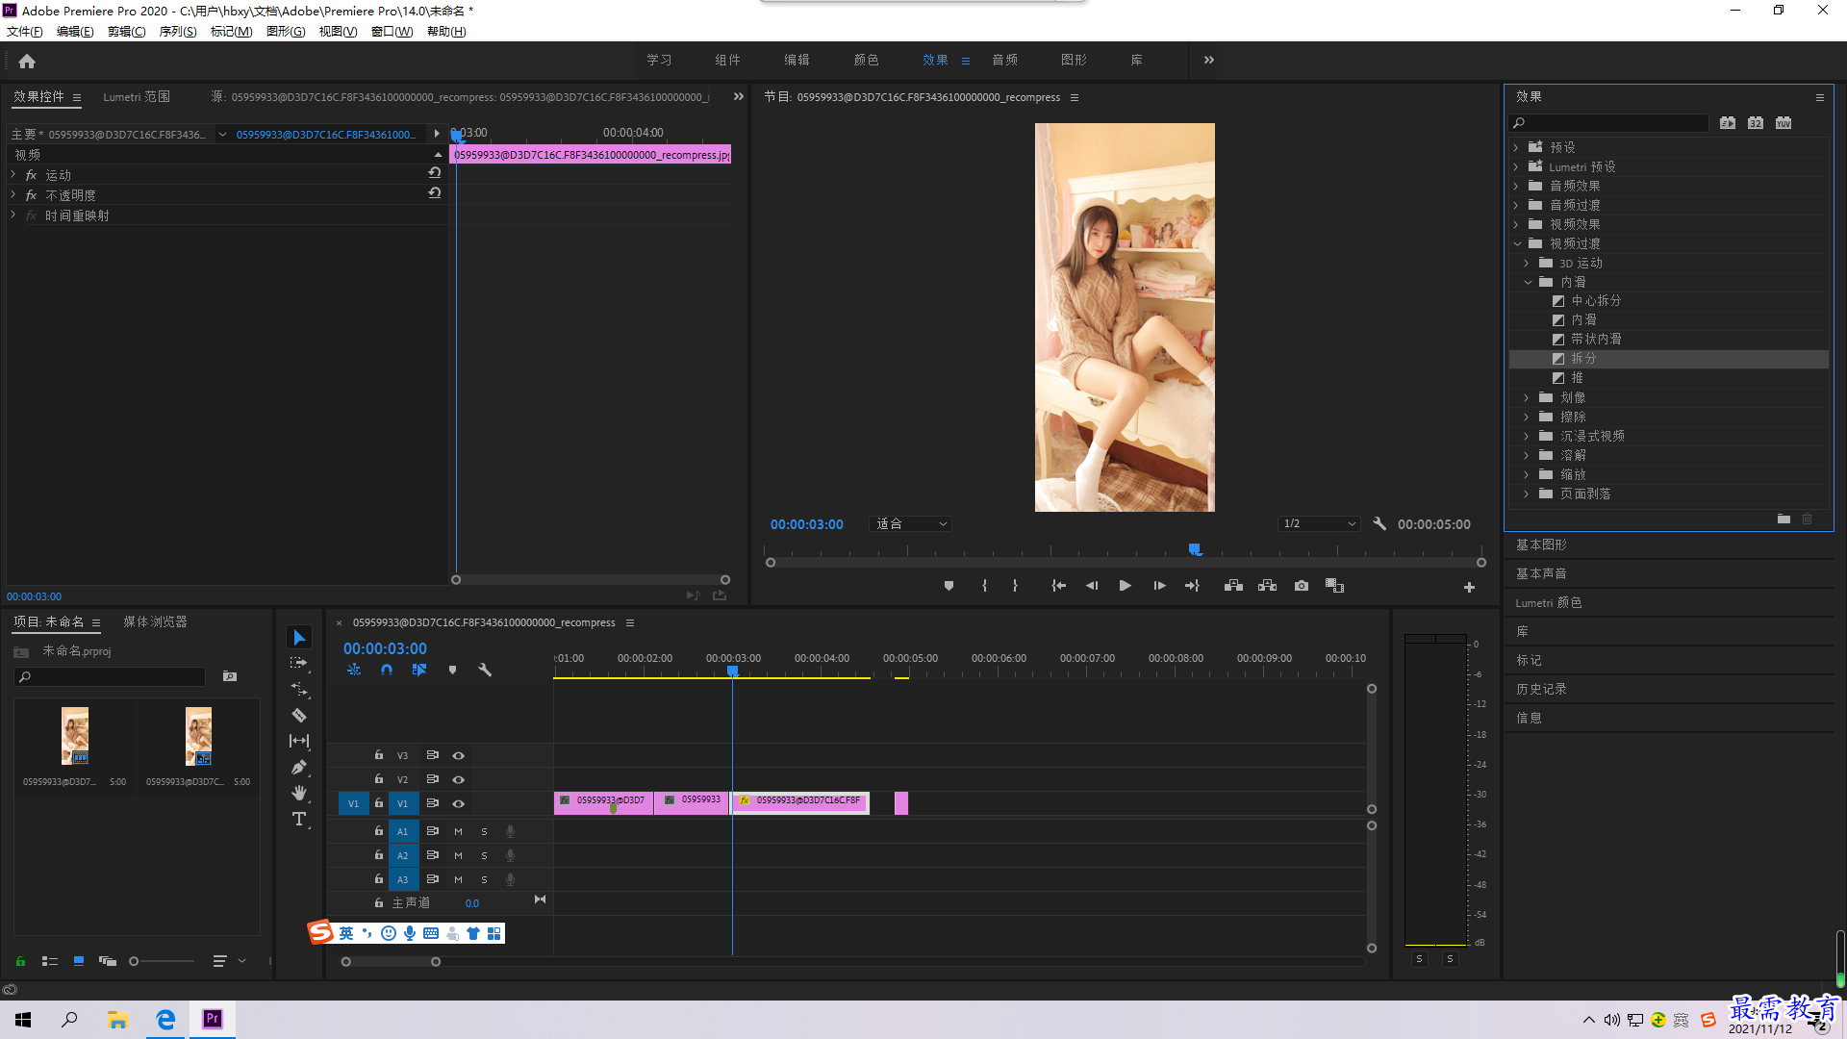Screen dimensions: 1847x1039
Task: Open the program monitor button editor plus
Action: (x=1469, y=587)
